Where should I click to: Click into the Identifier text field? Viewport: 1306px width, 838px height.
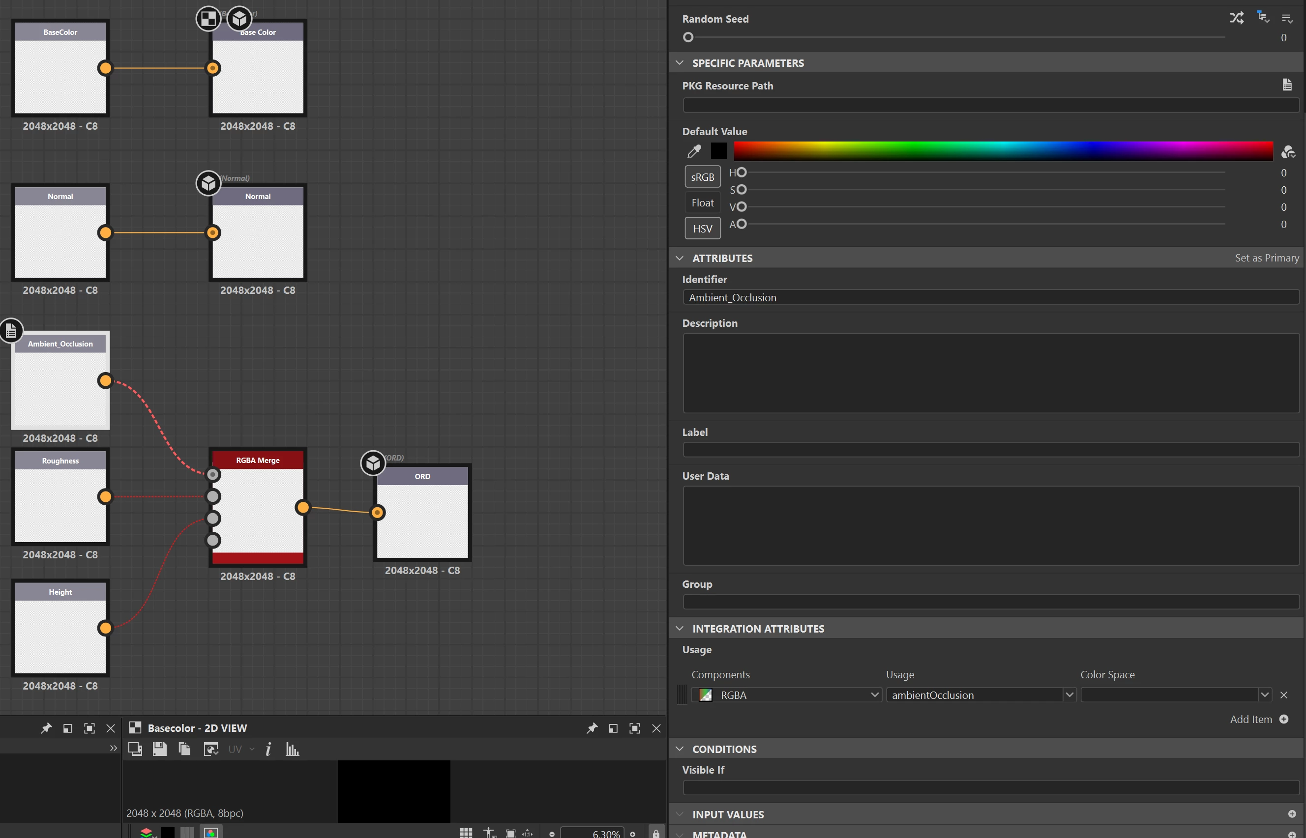[x=990, y=298]
